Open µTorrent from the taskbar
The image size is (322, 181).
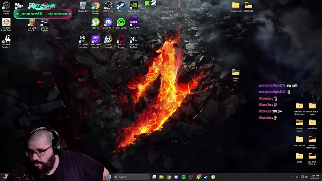pos(213,177)
